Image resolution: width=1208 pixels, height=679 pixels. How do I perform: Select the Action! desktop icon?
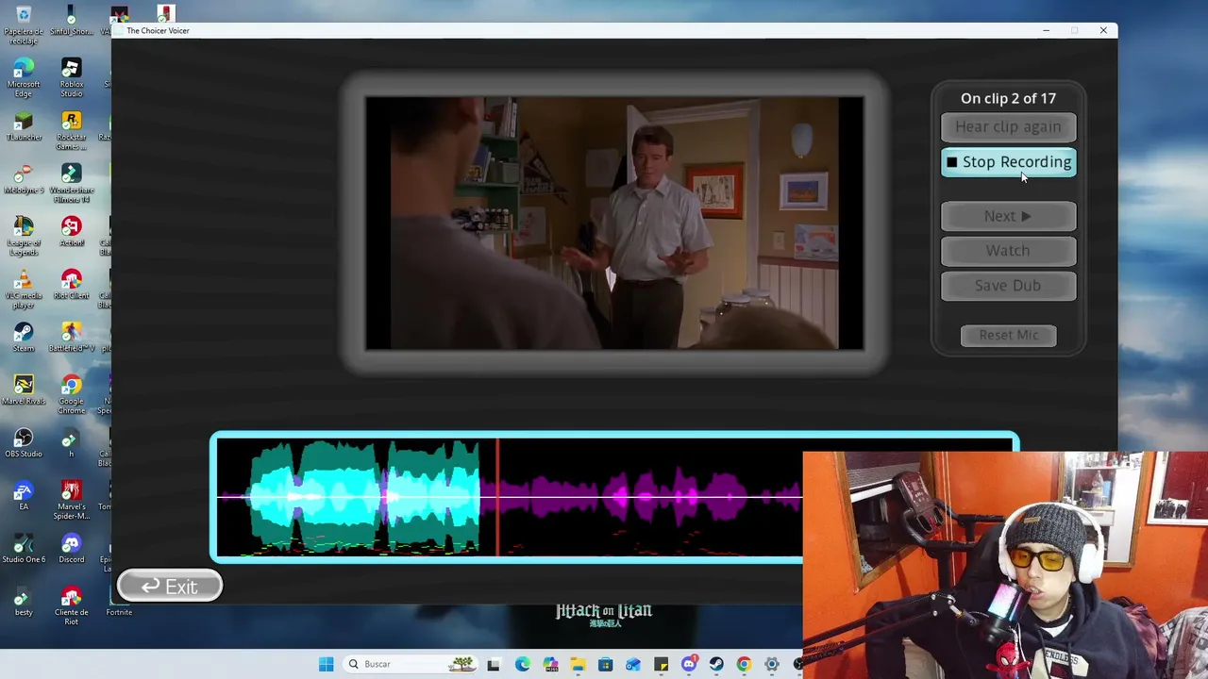(71, 232)
